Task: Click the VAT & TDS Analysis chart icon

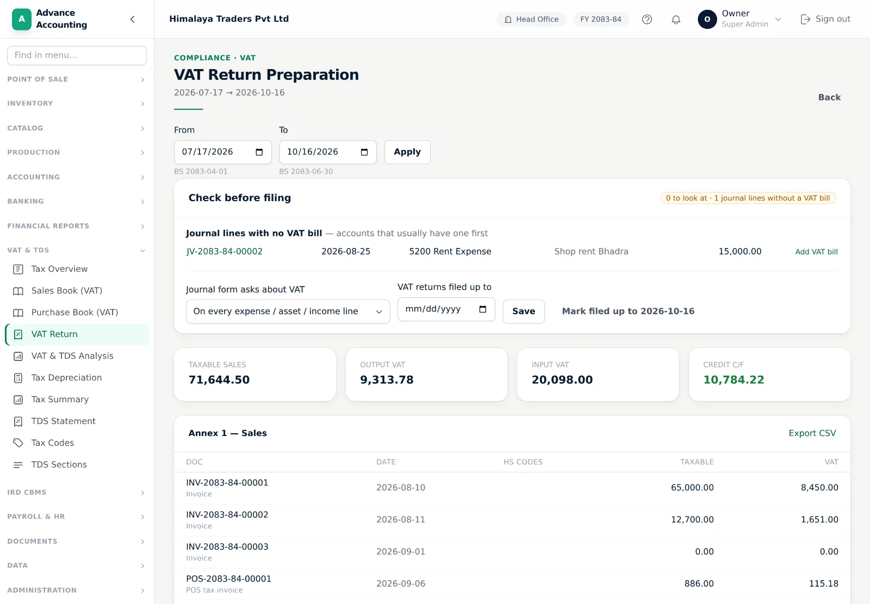Action: point(18,356)
